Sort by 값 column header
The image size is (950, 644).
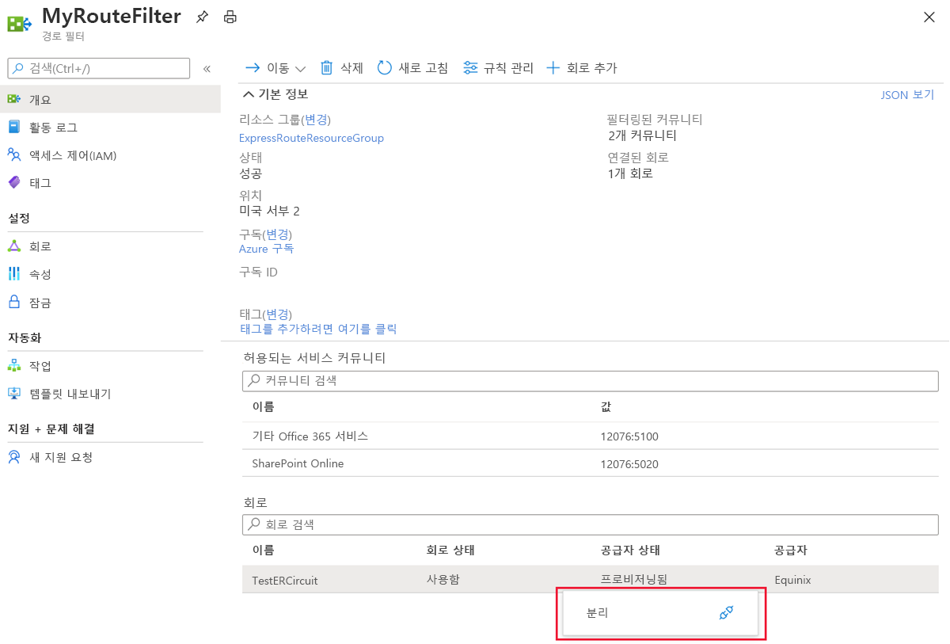(606, 407)
